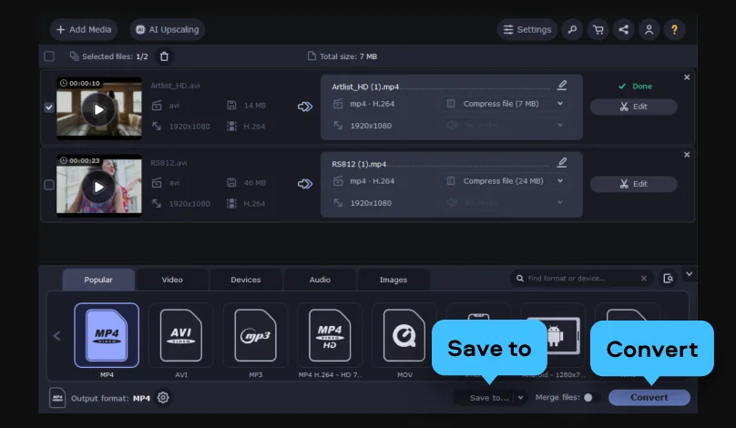The width and height of the screenshot is (736, 428).
Task: Click the yellow help question mark icon
Action: (674, 29)
